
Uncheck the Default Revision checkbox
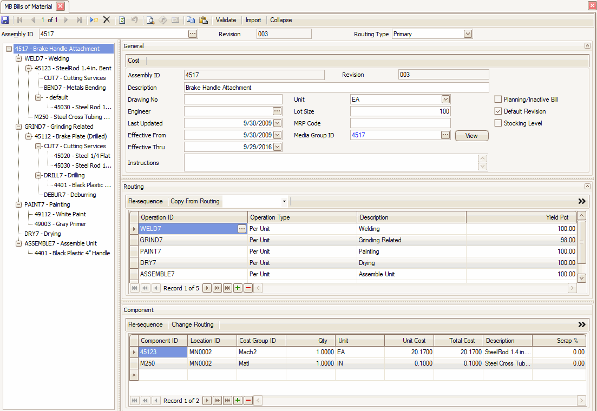(498, 111)
